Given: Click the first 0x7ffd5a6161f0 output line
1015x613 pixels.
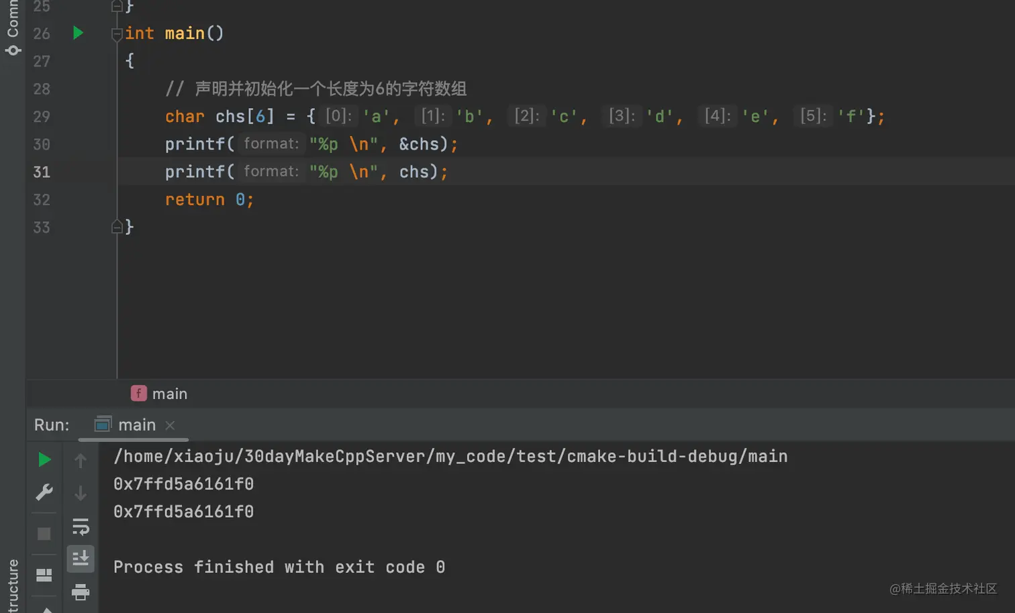Looking at the screenshot, I should pyautogui.click(x=183, y=484).
